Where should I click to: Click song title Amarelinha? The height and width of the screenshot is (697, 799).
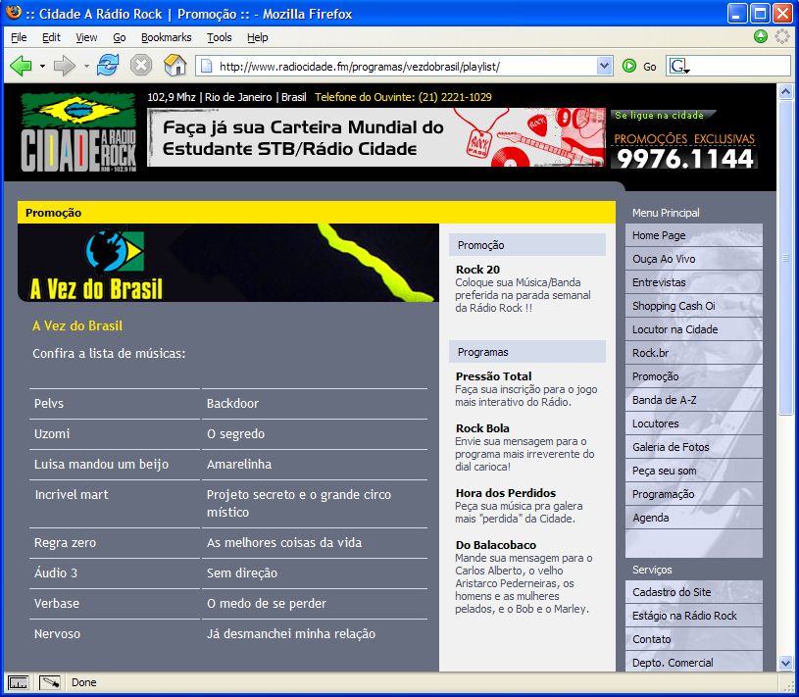click(239, 464)
